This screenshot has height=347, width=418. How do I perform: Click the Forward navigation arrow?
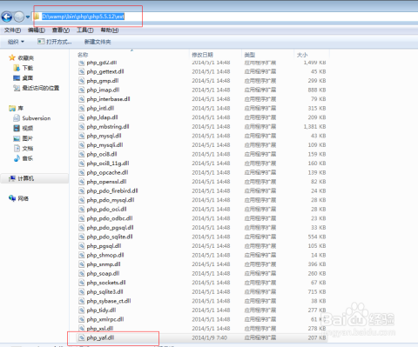click(19, 17)
